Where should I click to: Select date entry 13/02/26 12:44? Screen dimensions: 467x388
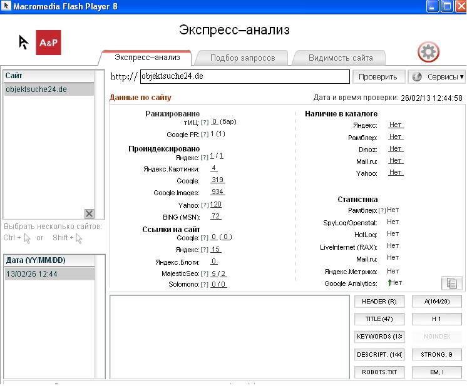(x=49, y=273)
